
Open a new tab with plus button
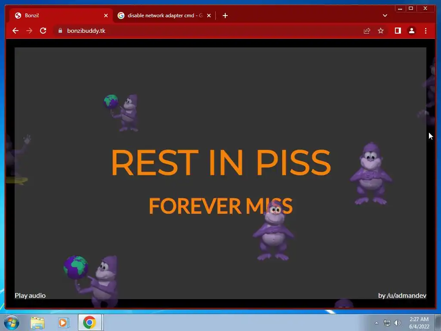[225, 16]
